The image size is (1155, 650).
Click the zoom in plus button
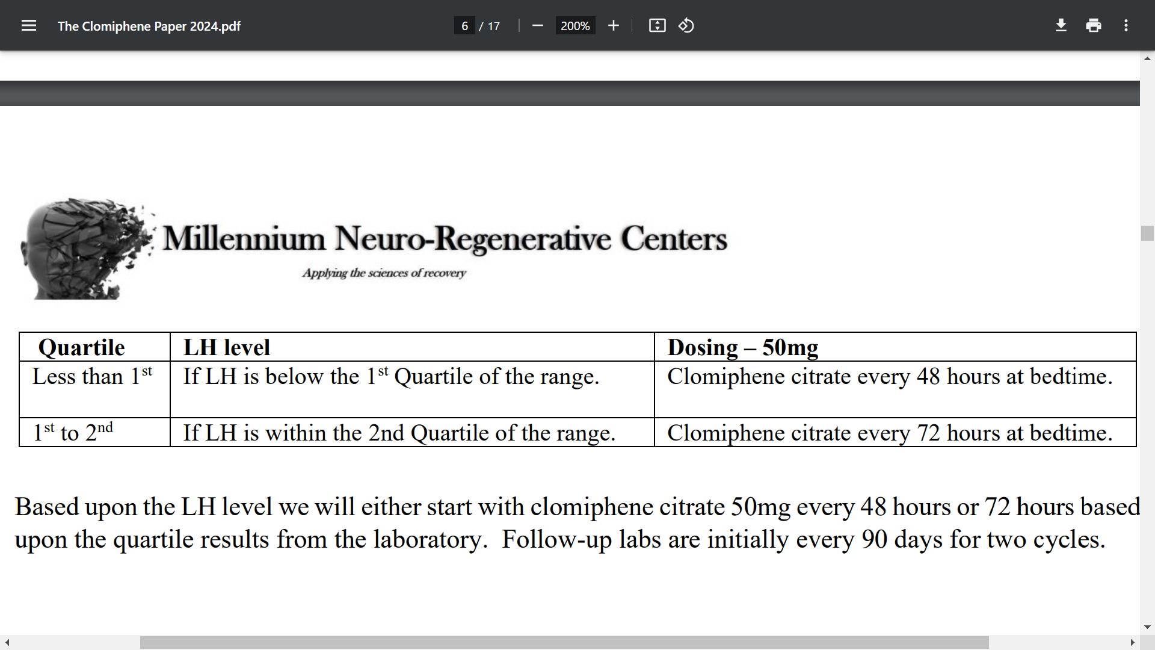click(x=613, y=25)
